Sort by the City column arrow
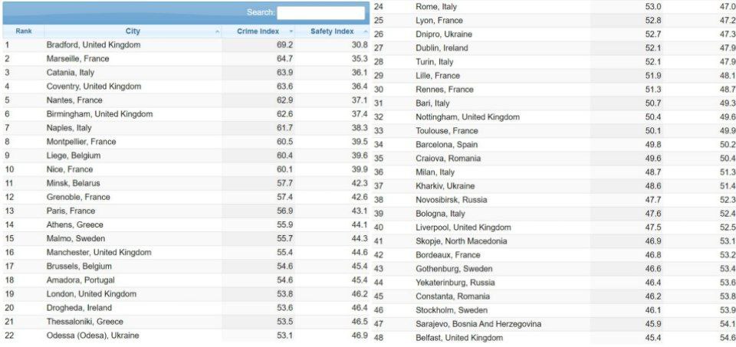 coord(218,32)
